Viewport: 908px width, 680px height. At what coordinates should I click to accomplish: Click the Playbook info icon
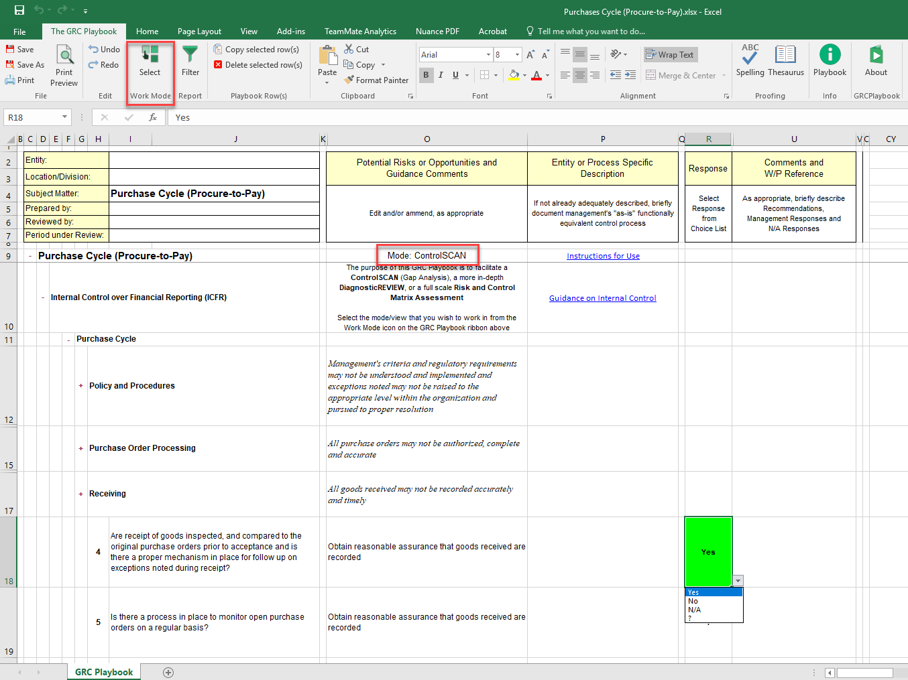click(x=830, y=61)
